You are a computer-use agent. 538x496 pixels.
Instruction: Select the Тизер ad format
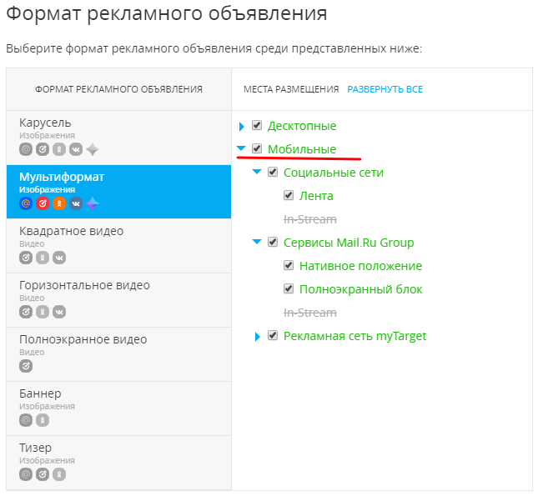tap(118, 463)
